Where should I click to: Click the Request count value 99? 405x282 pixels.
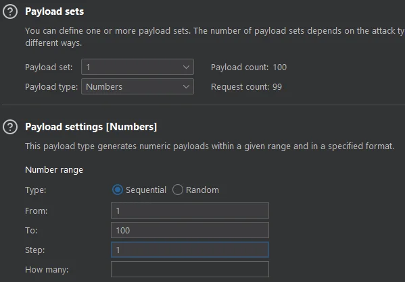[x=277, y=87]
